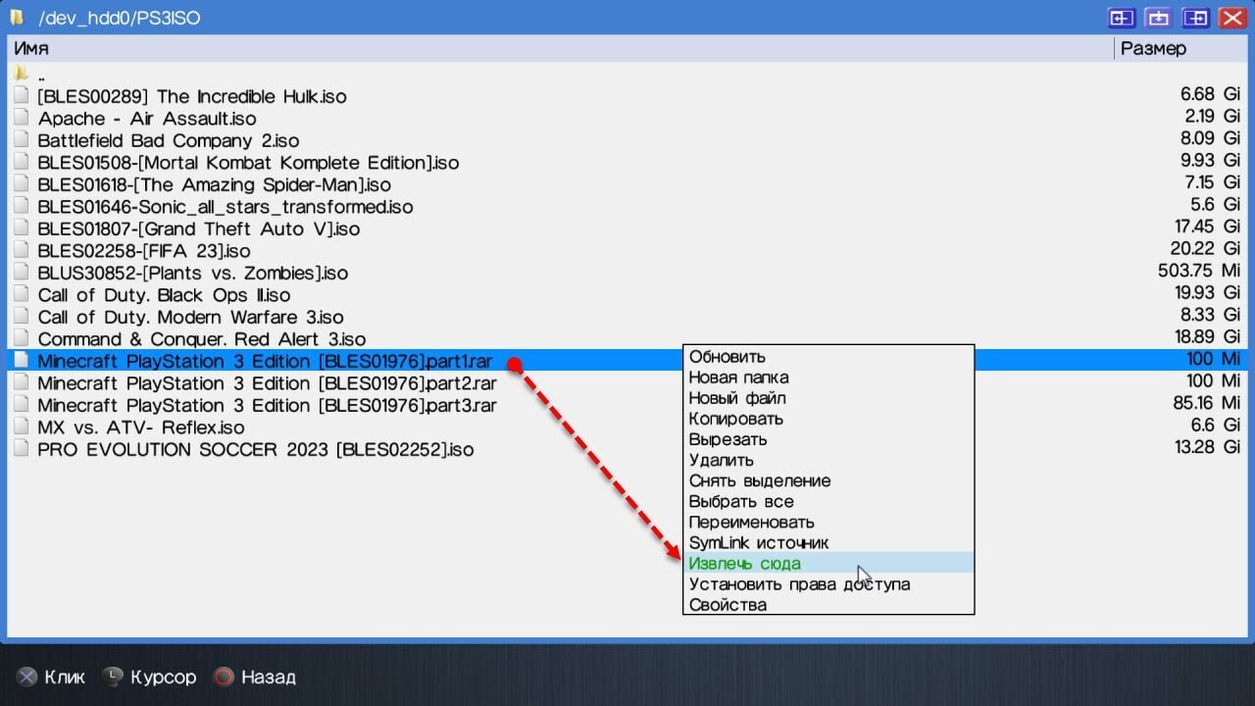Select BLES01807-[Grand Theft Auto V].iso name

[199, 228]
